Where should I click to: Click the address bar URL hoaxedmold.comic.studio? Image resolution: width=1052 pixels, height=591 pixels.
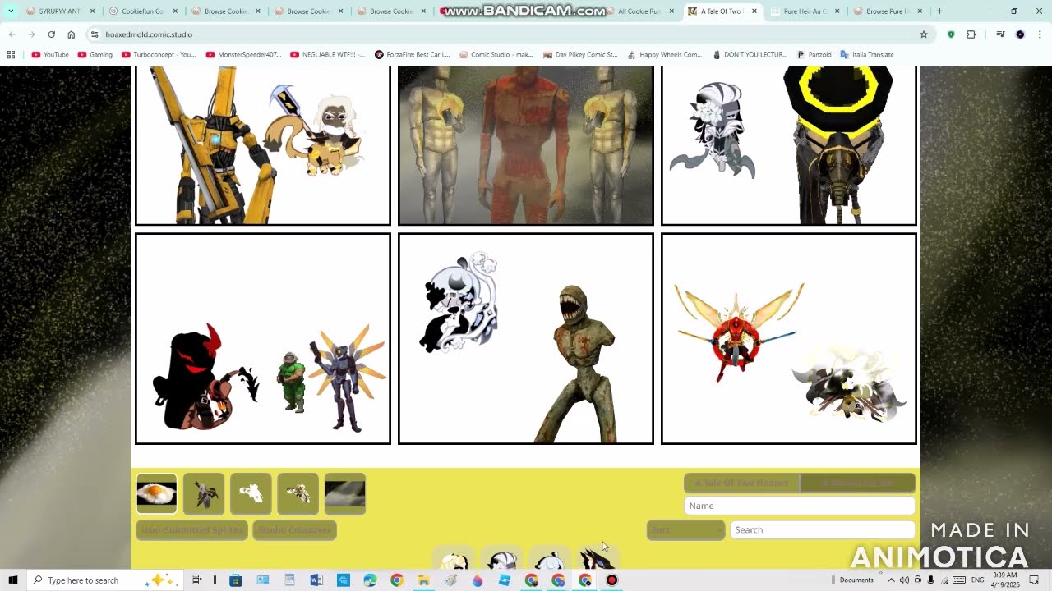click(x=149, y=34)
